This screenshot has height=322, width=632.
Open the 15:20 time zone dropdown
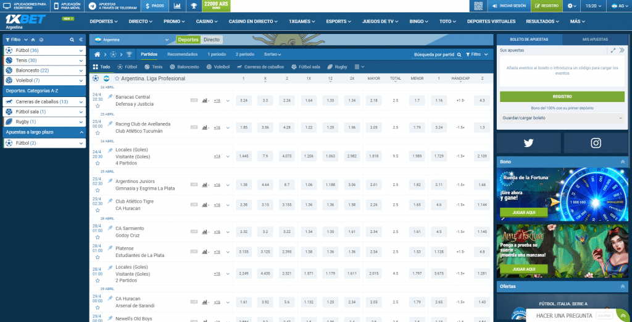[x=594, y=6]
